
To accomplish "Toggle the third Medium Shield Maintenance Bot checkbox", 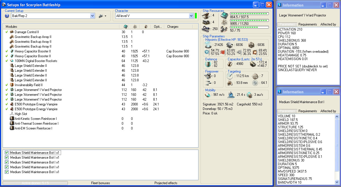I will click(x=7, y=162).
